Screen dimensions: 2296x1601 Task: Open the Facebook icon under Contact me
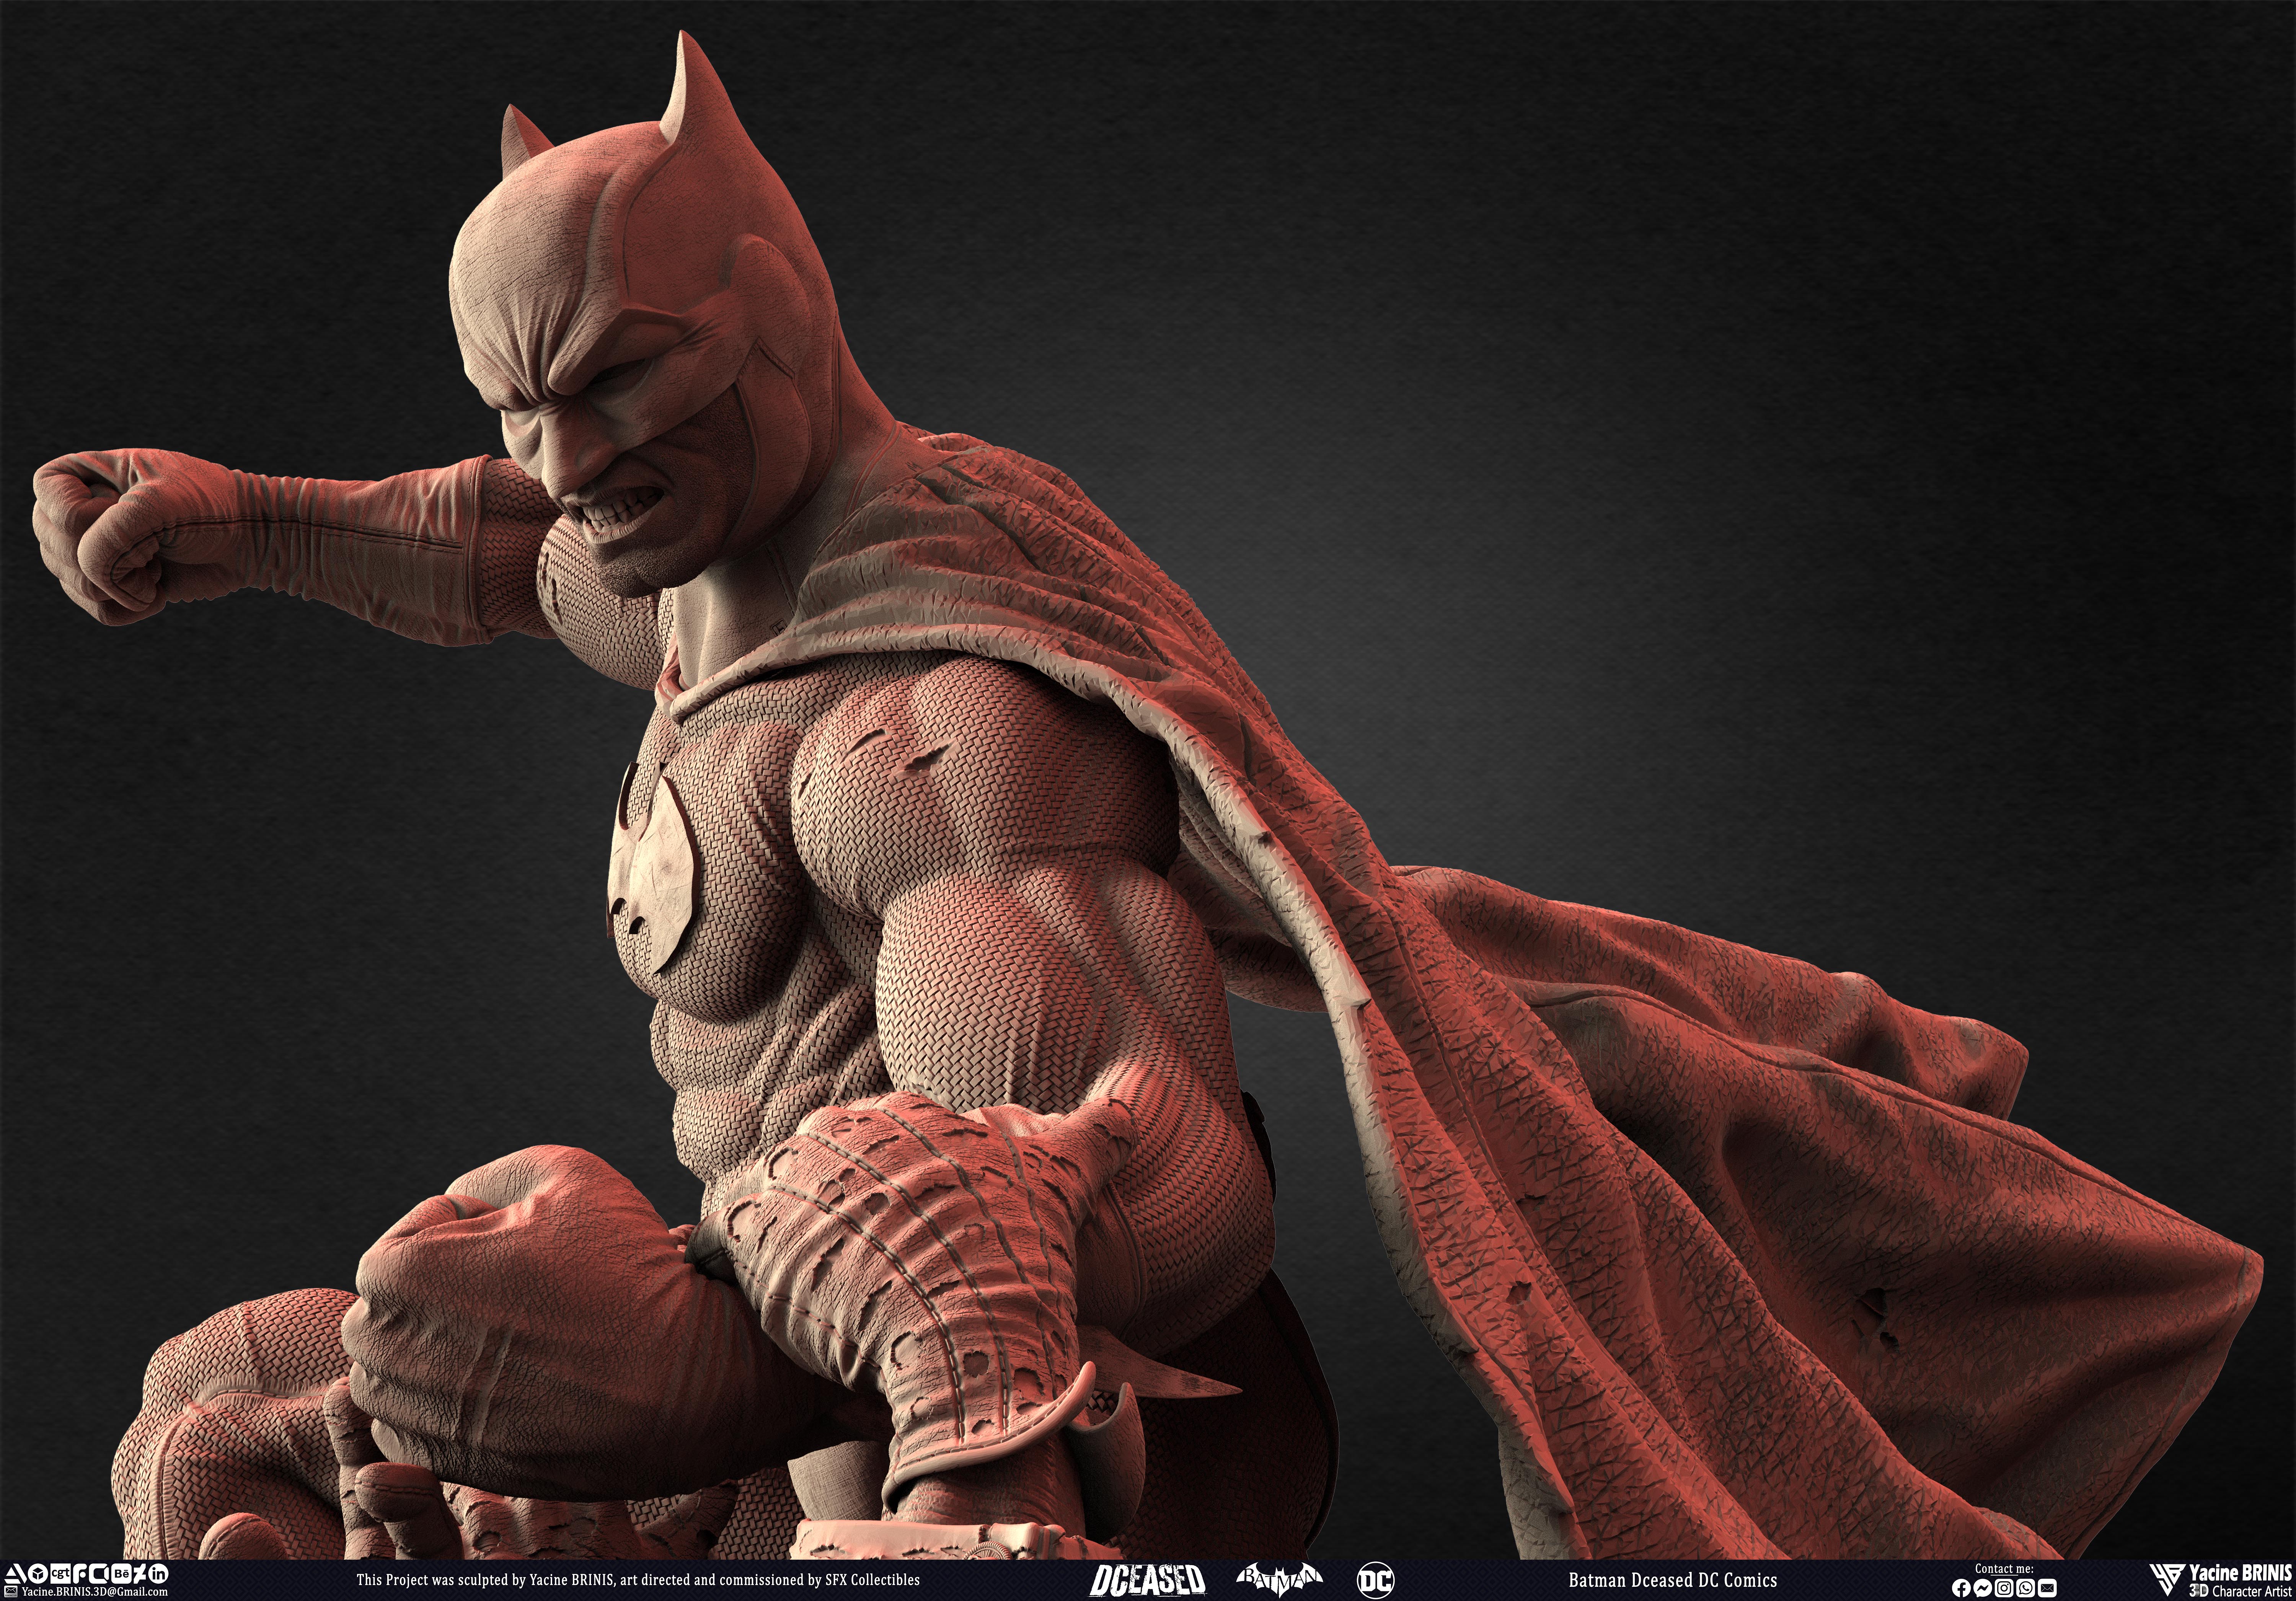click(1961, 1588)
